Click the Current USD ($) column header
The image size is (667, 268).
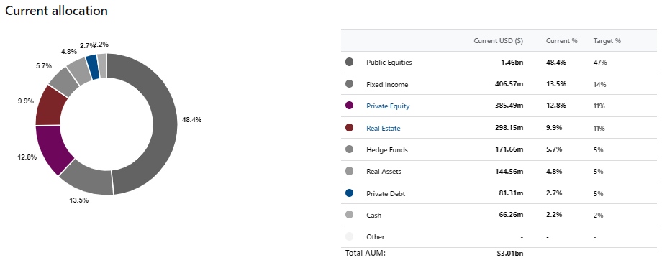[x=498, y=41]
